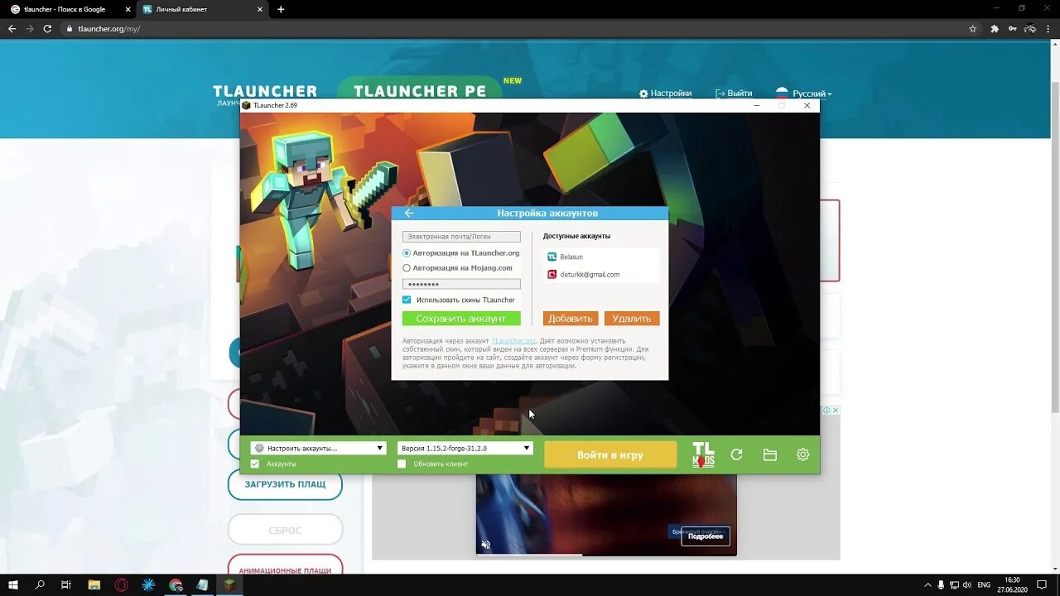Open Настройки on the website

pos(665,94)
